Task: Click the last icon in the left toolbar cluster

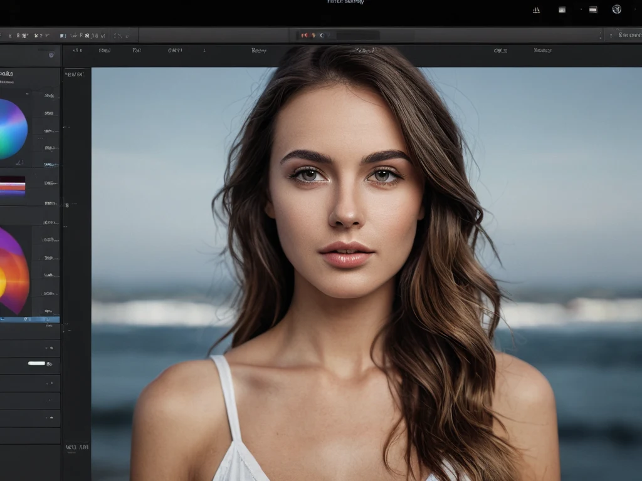Action: click(126, 36)
